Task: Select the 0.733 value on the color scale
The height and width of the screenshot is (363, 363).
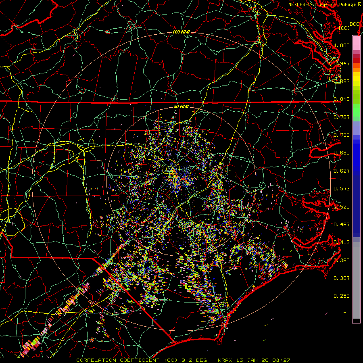Action: 342,135
